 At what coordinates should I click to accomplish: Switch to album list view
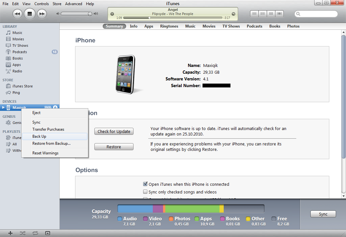click(x=263, y=14)
